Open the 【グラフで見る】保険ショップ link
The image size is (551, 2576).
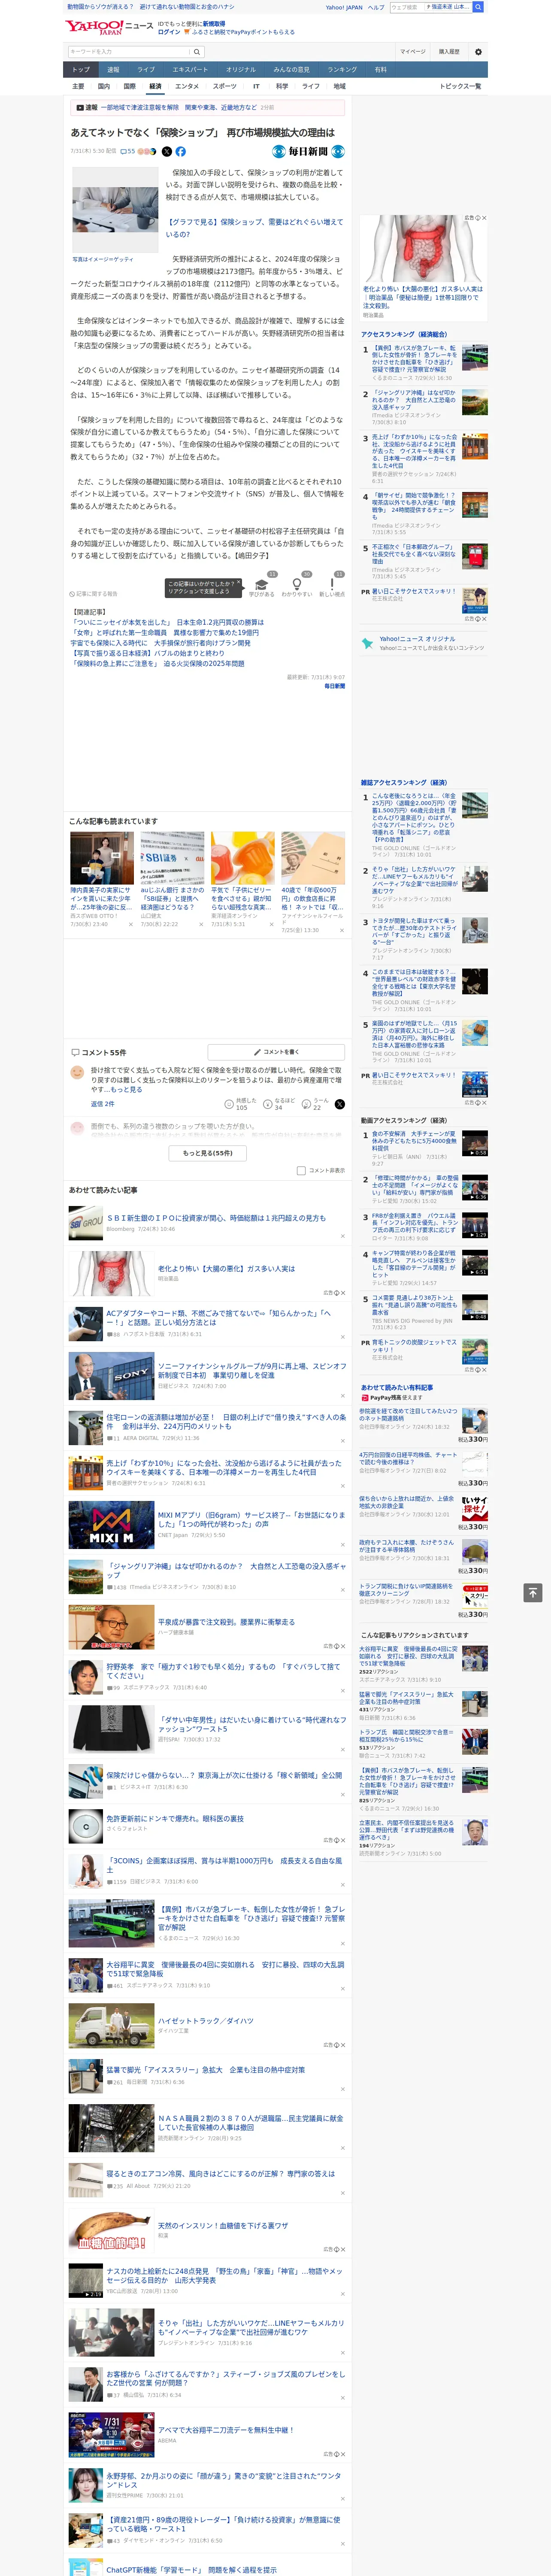pyautogui.click(x=254, y=228)
